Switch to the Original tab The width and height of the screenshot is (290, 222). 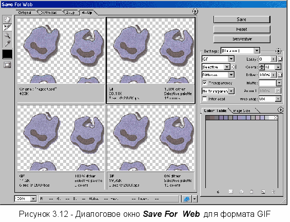coord(25,13)
